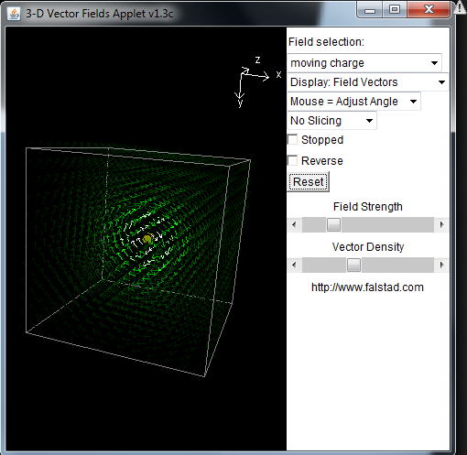Open the field selection 'moving charge' dropdown

tap(364, 63)
